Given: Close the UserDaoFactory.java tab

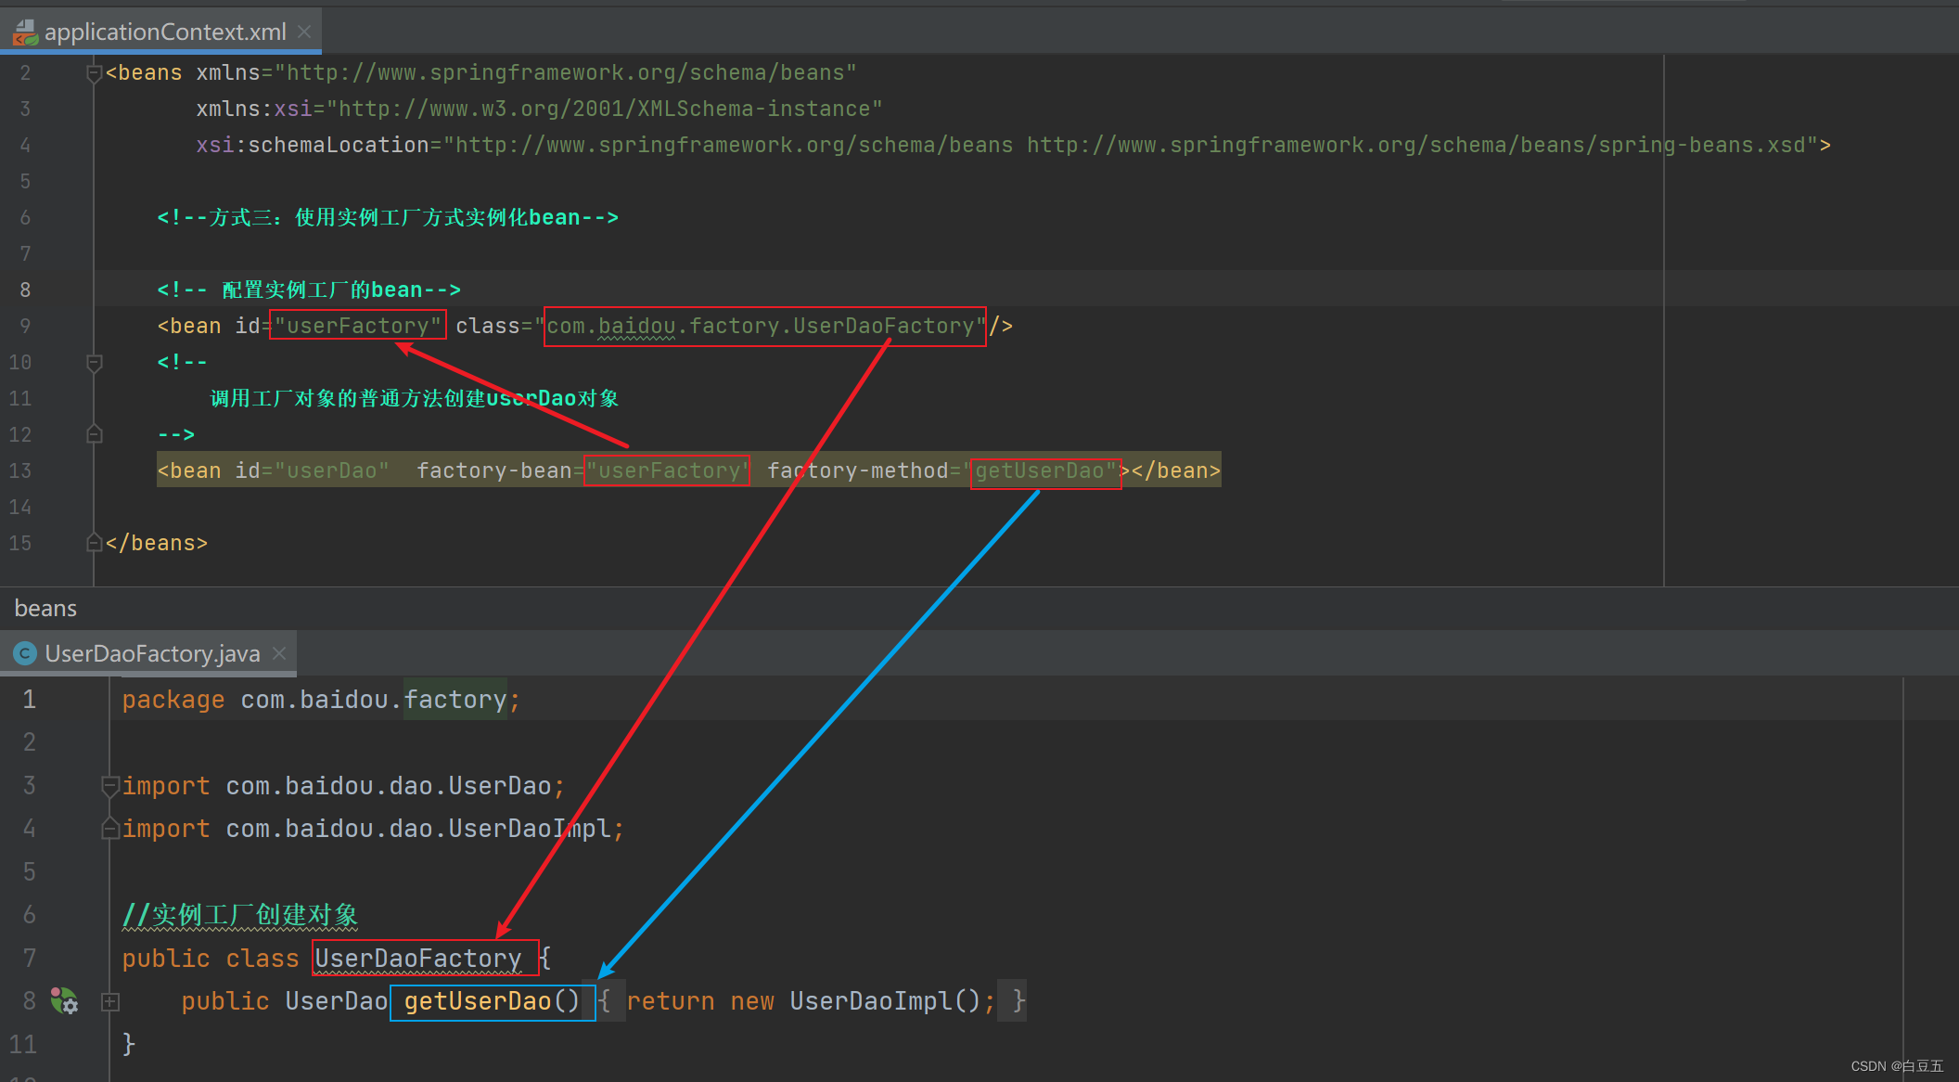Looking at the screenshot, I should pyautogui.click(x=279, y=653).
